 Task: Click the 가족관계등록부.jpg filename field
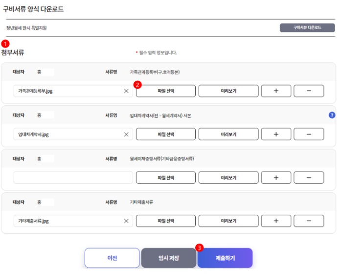73,91
